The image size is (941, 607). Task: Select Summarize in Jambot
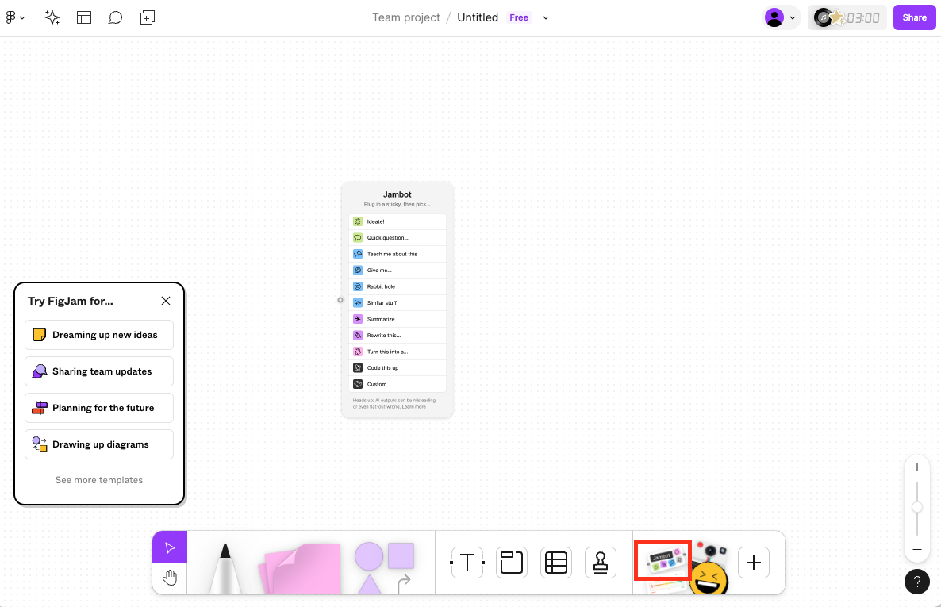click(398, 319)
